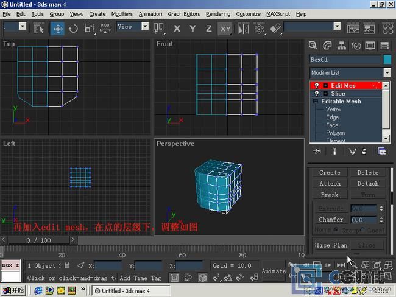Click the Attach button

click(330, 184)
